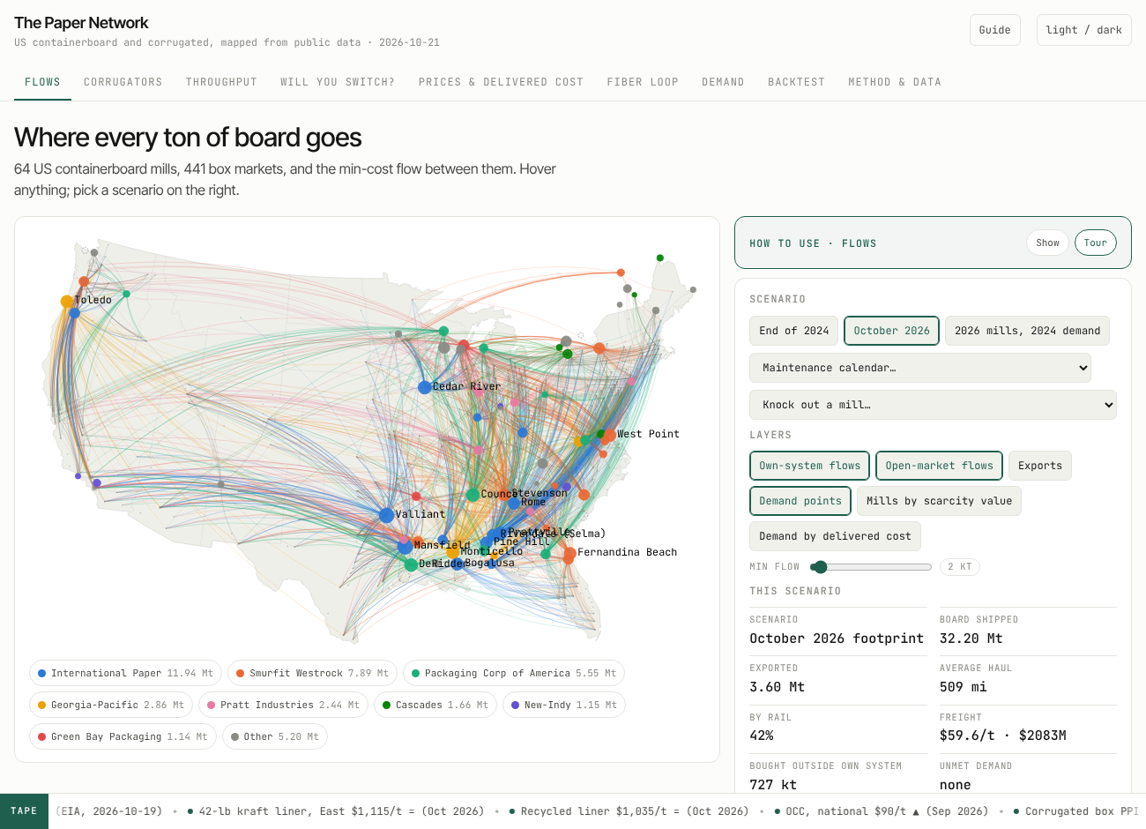Switch to the Fiber Loop tab
Screen dimensions: 1146x829
coord(643,82)
